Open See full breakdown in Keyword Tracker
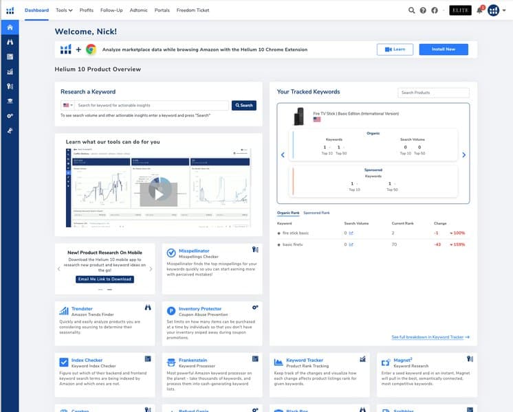This screenshot has width=513, height=412. tap(430, 337)
